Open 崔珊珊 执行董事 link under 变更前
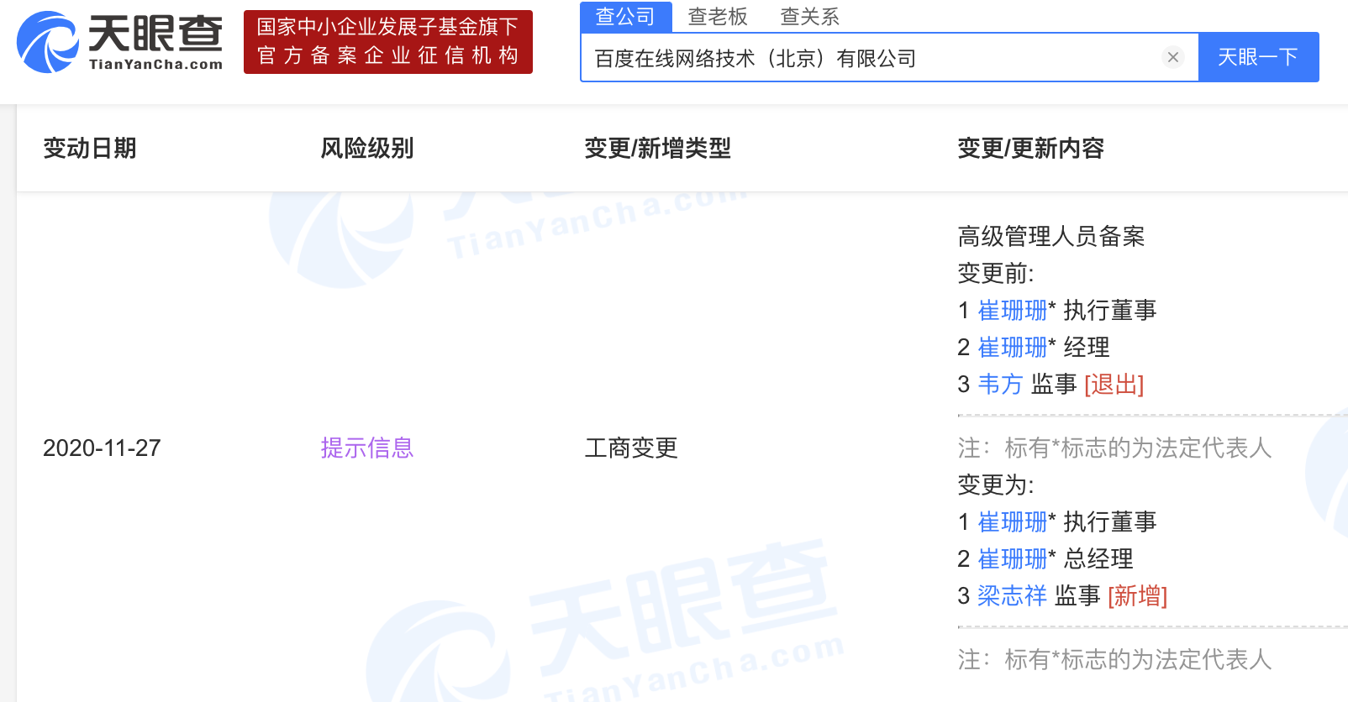This screenshot has height=702, width=1348. point(1013,311)
